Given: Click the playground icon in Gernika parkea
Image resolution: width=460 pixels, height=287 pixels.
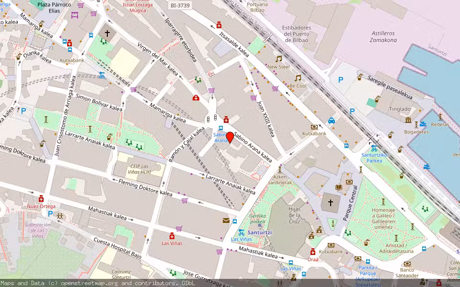Looking at the screenshot, I should point(259,225).
